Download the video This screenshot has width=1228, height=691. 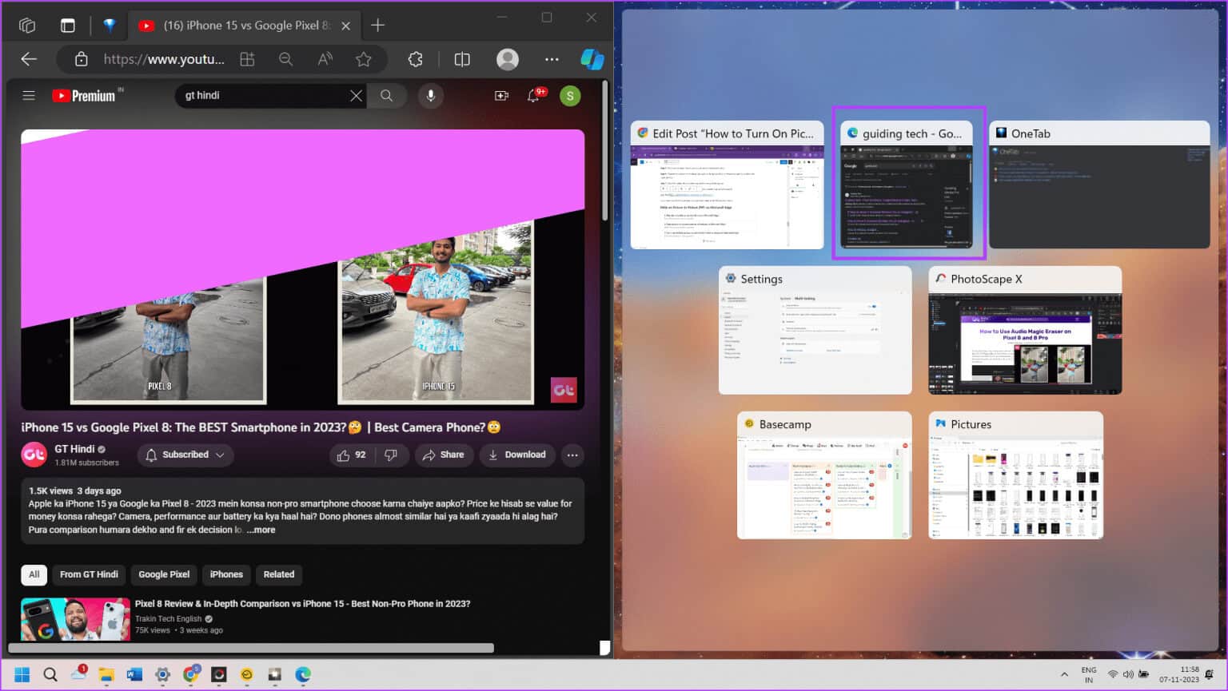517,455
